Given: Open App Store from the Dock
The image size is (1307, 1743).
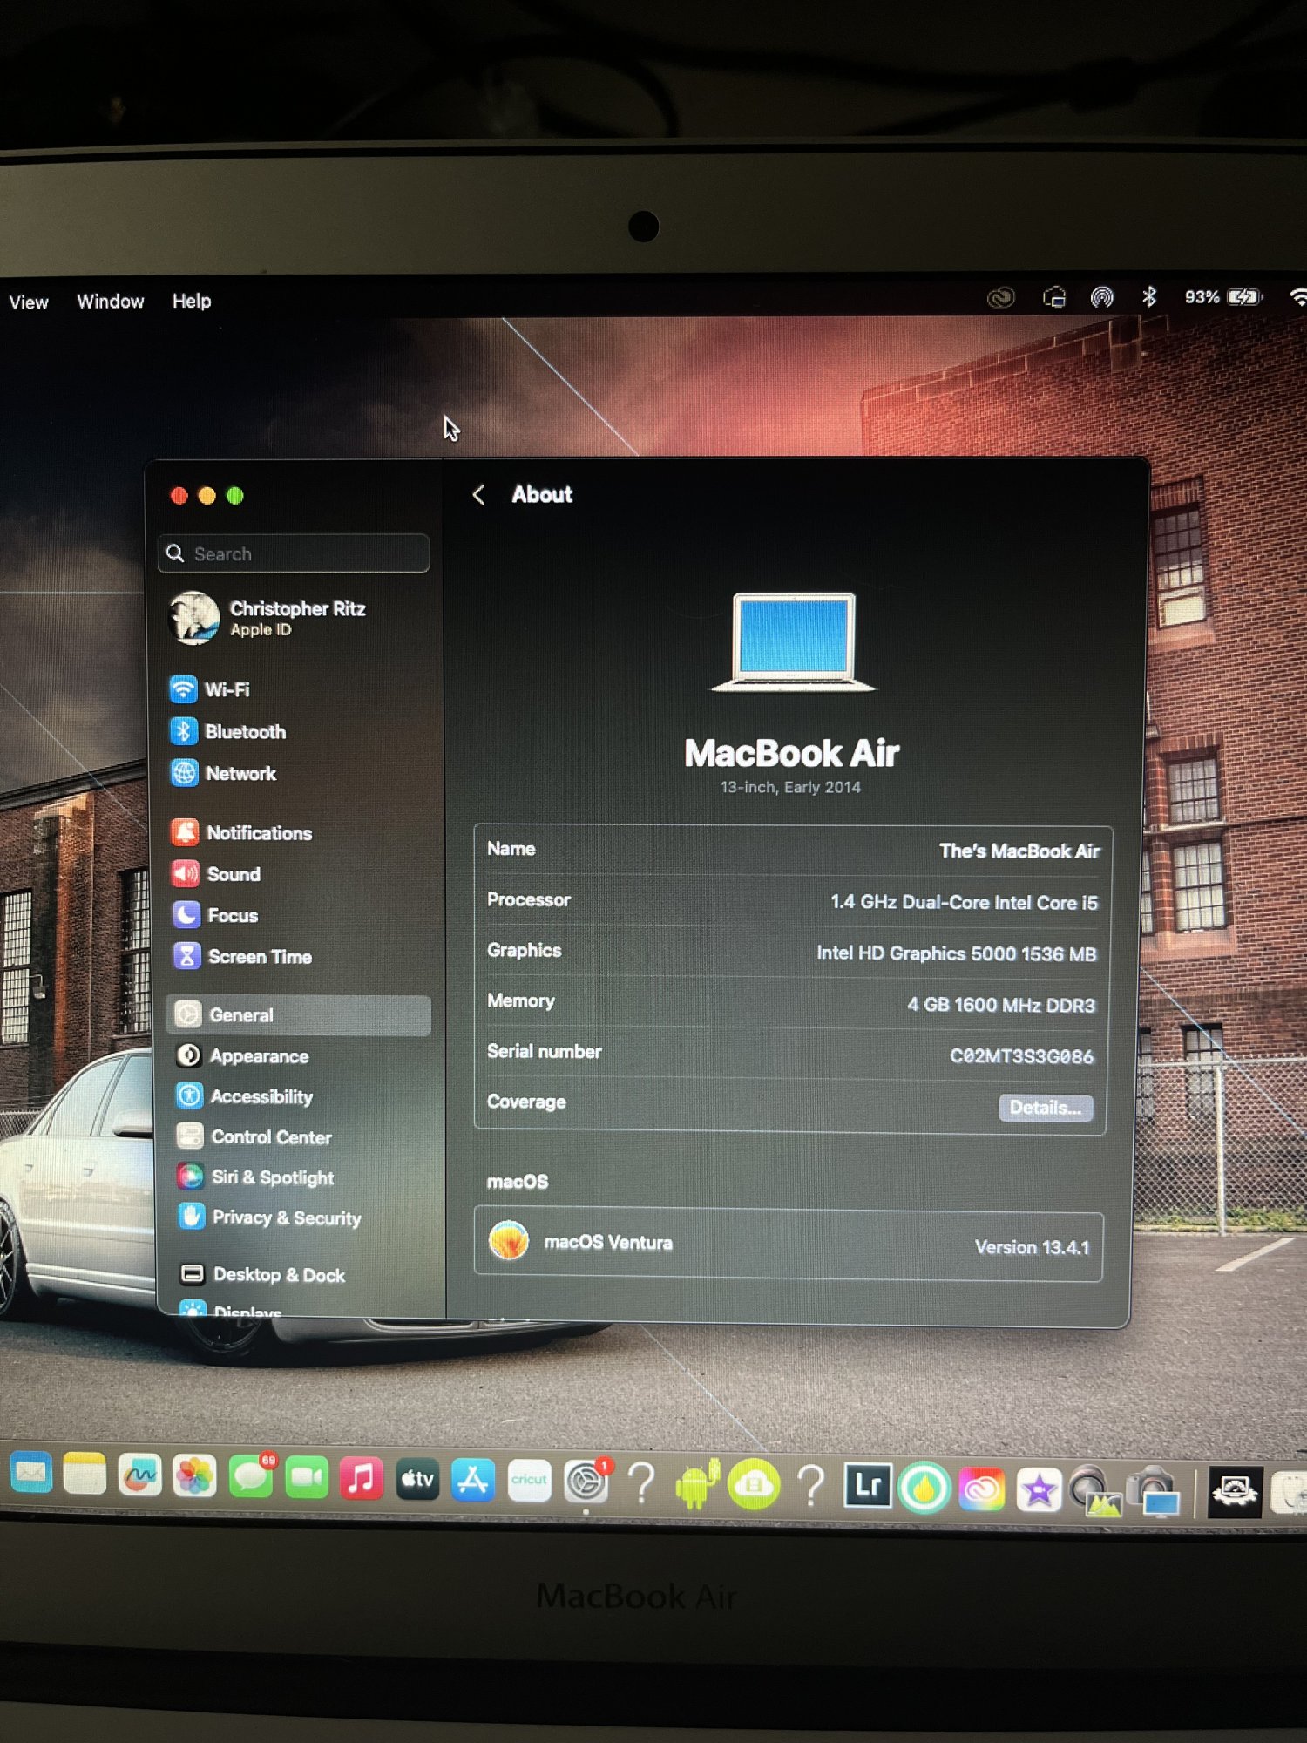Looking at the screenshot, I should click(473, 1481).
